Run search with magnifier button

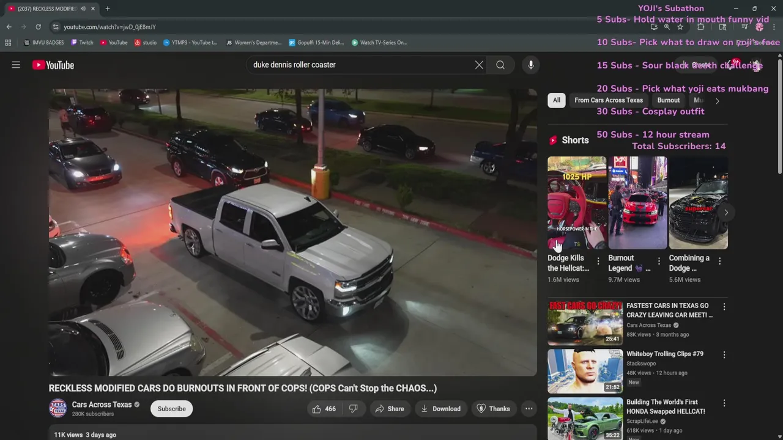tap(500, 65)
